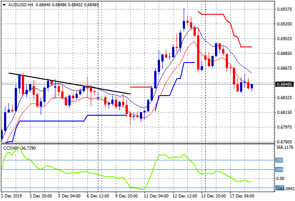This screenshot has width=295, height=201.
Task: Click the triangle arrow beside AUDUSD,H4
Action: point(4,5)
